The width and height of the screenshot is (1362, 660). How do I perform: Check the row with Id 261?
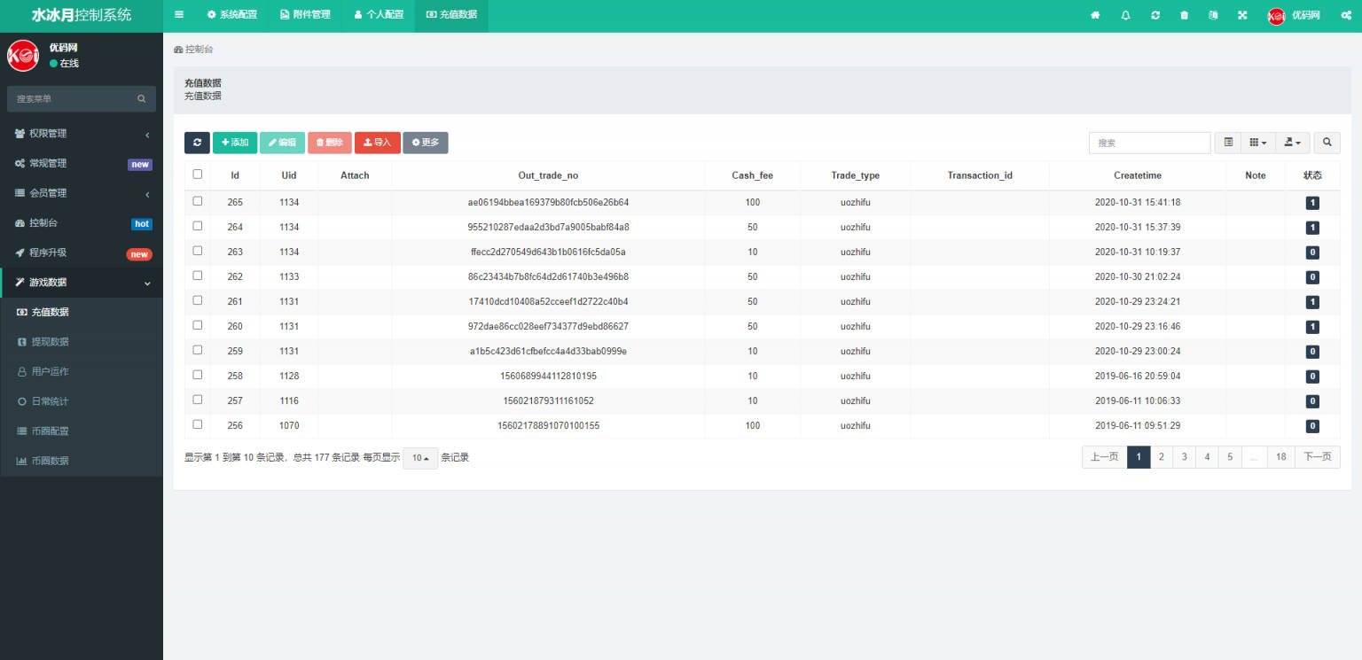[x=198, y=300]
